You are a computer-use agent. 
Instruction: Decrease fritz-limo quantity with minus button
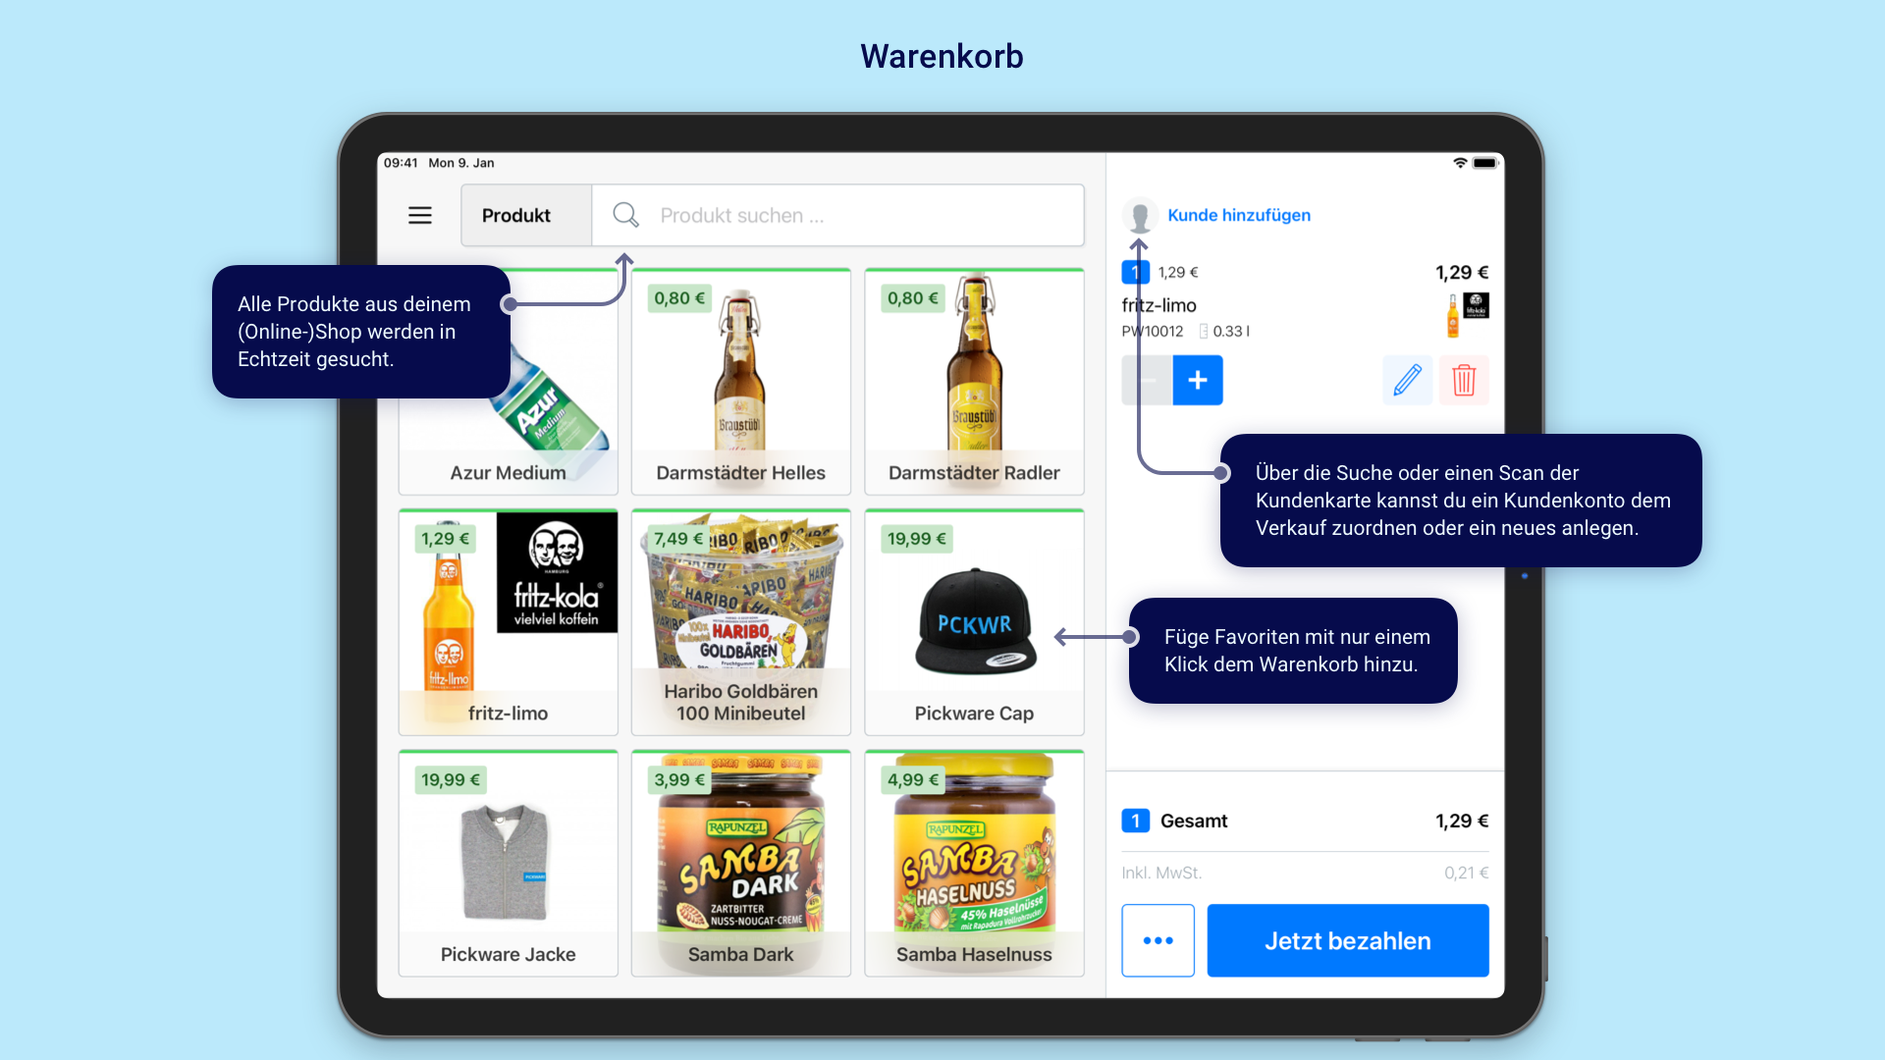click(x=1147, y=380)
